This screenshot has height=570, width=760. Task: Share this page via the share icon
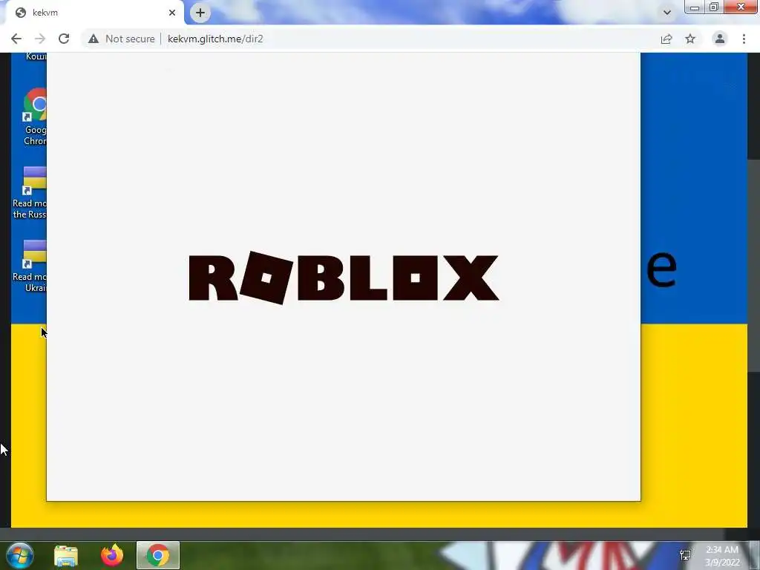pos(666,39)
